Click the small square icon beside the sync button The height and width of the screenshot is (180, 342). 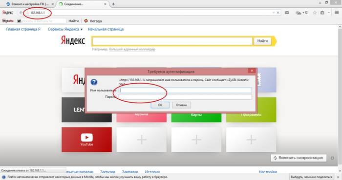pyautogui.click(x=332, y=158)
